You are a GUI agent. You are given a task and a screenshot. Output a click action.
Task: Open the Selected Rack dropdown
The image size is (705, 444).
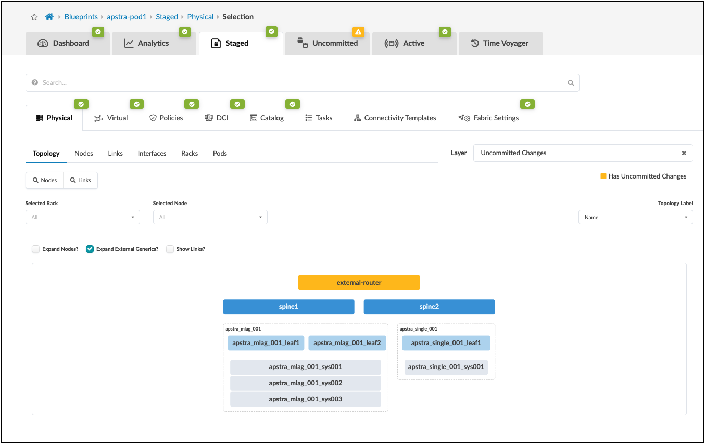(x=82, y=217)
